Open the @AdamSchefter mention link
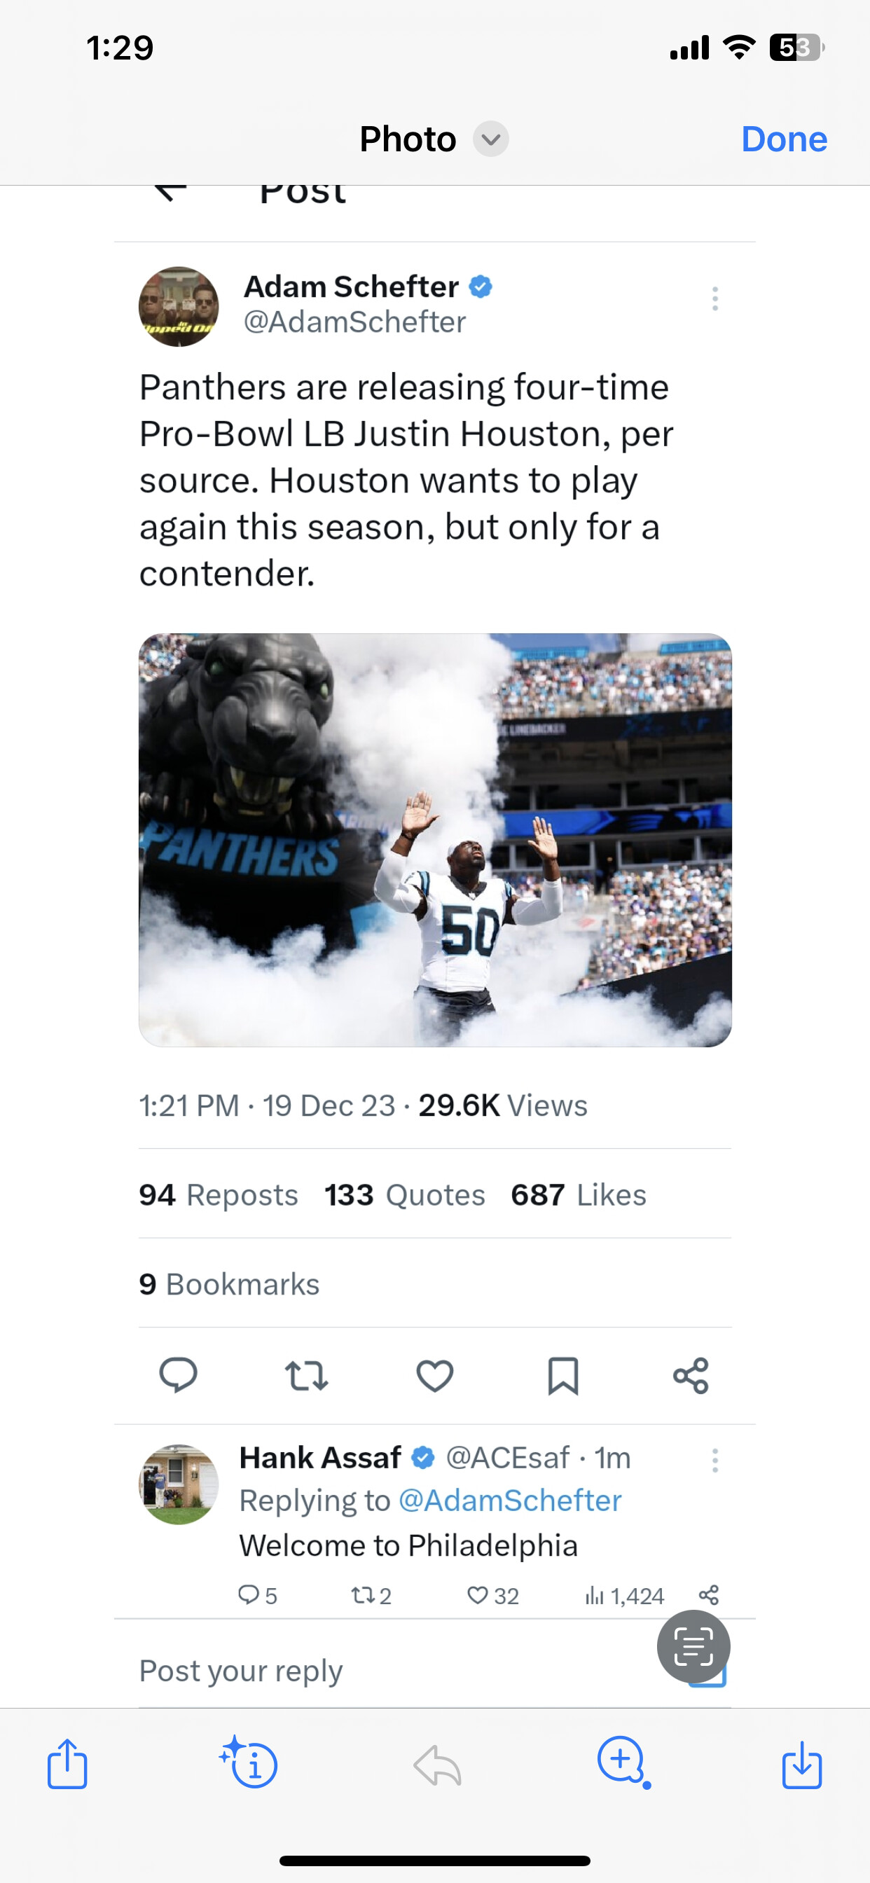Image resolution: width=870 pixels, height=1883 pixels. point(509,1501)
